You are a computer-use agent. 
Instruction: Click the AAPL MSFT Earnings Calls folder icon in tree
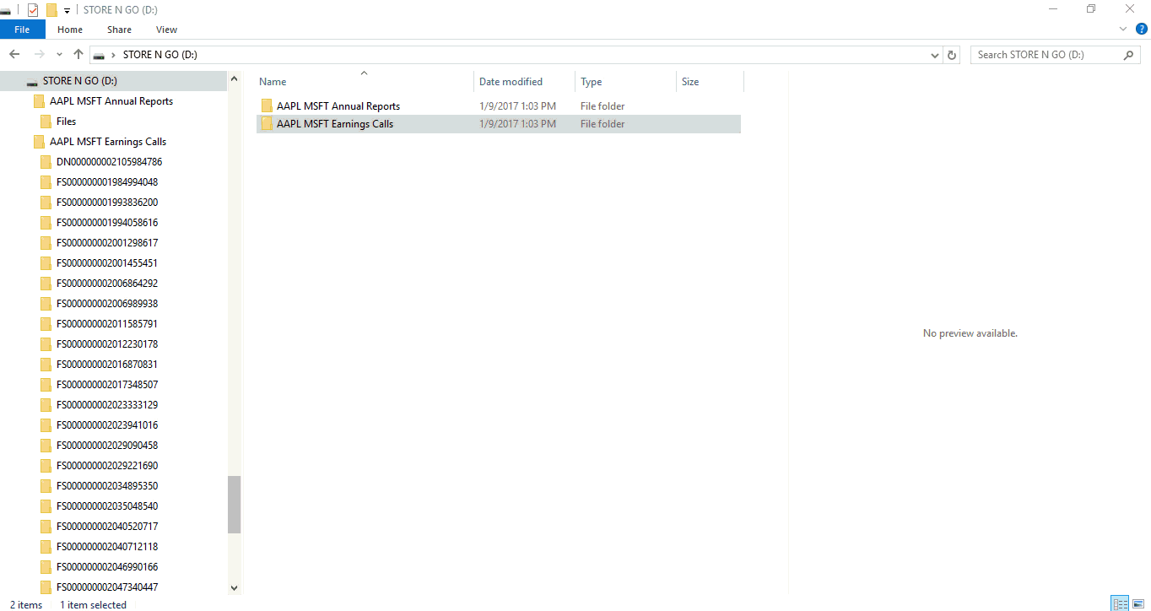point(39,142)
